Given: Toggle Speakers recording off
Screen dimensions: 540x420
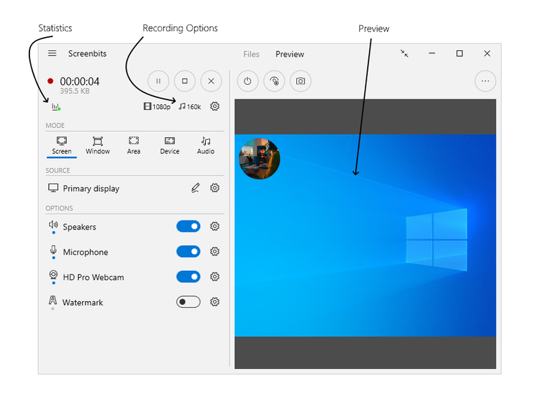Looking at the screenshot, I should click(x=188, y=227).
